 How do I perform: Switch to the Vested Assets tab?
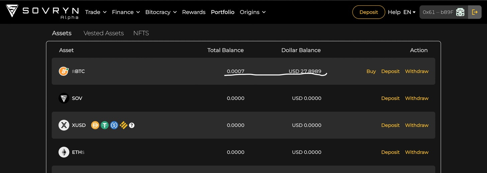pyautogui.click(x=104, y=33)
